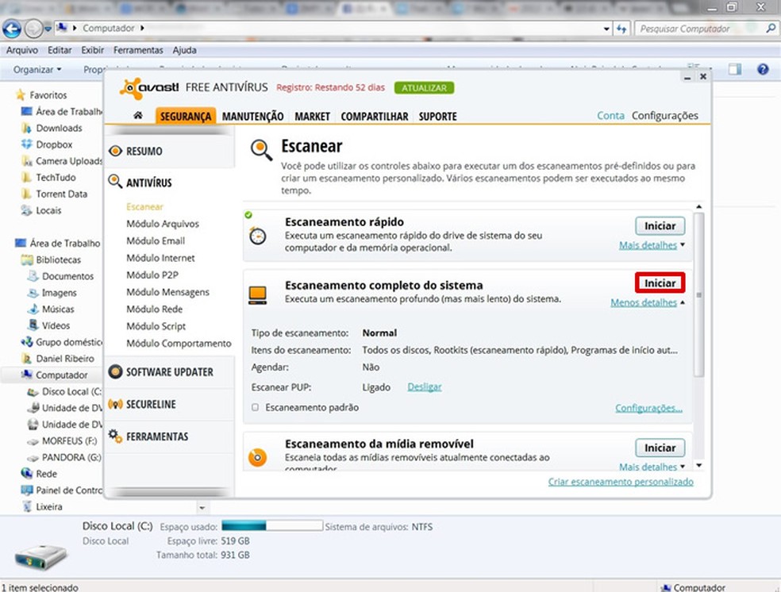The image size is (781, 592).
Task: Switch to Segurança tab
Action: click(x=185, y=116)
